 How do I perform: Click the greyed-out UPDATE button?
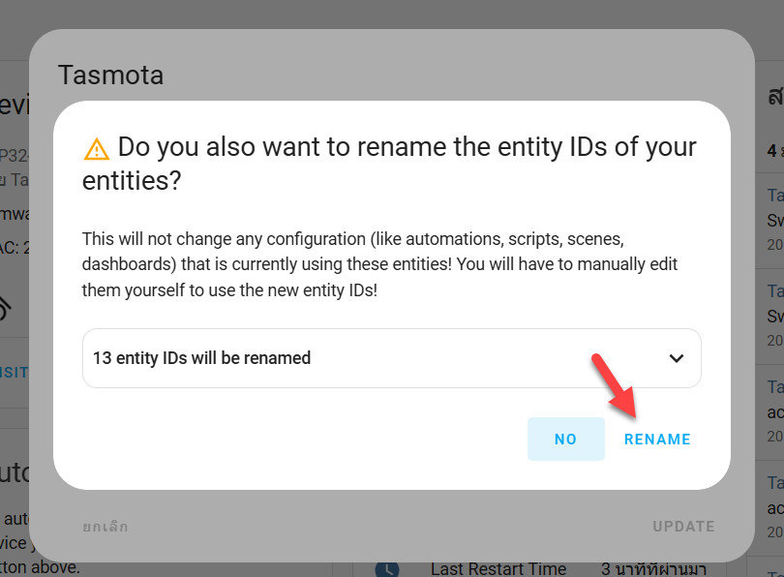coord(683,527)
